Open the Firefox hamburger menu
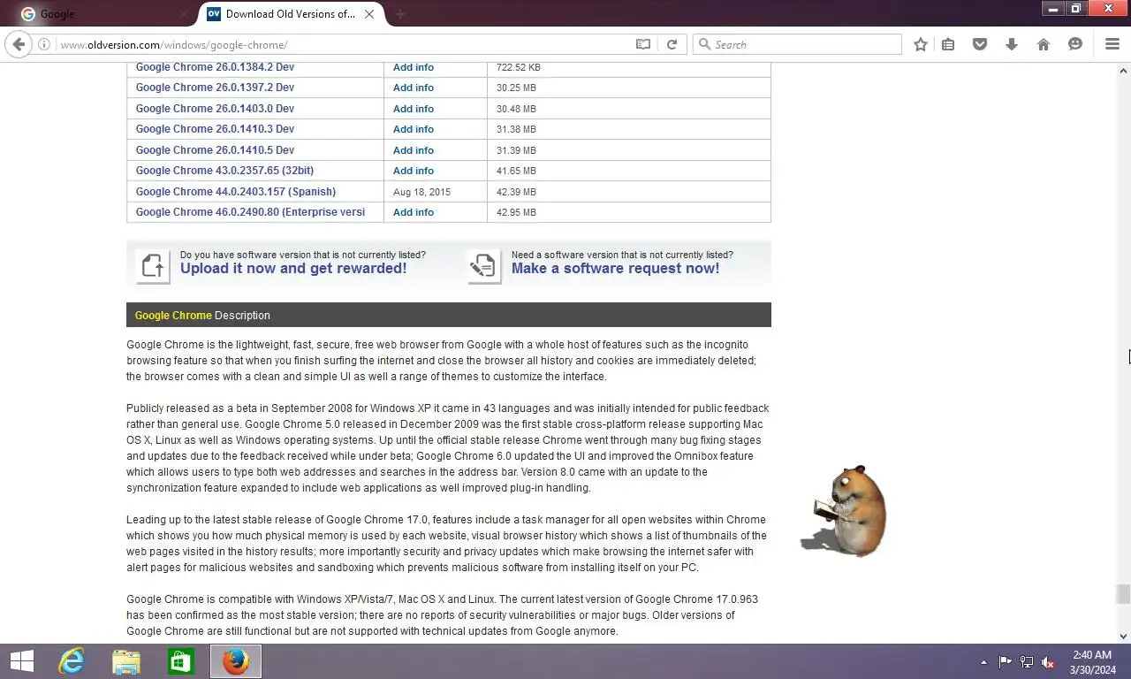The width and height of the screenshot is (1131, 679). 1112,44
